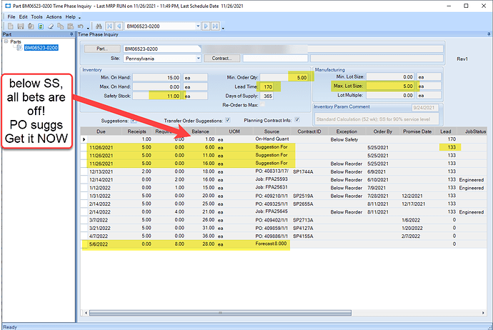Image resolution: width=493 pixels, height=330 pixels.
Task: Click the Inventory Param Comment text box
Action: pyautogui.click(x=377, y=119)
